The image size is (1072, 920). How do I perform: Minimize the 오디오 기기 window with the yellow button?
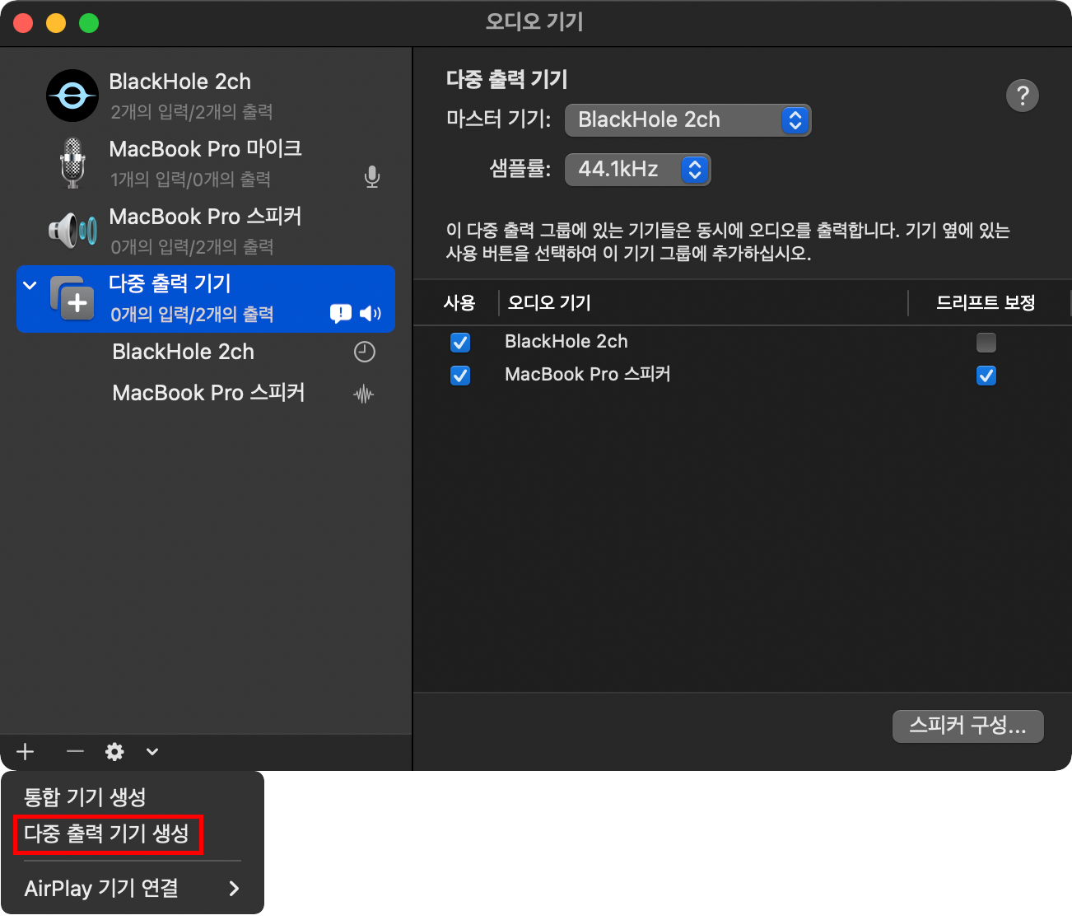(x=56, y=23)
